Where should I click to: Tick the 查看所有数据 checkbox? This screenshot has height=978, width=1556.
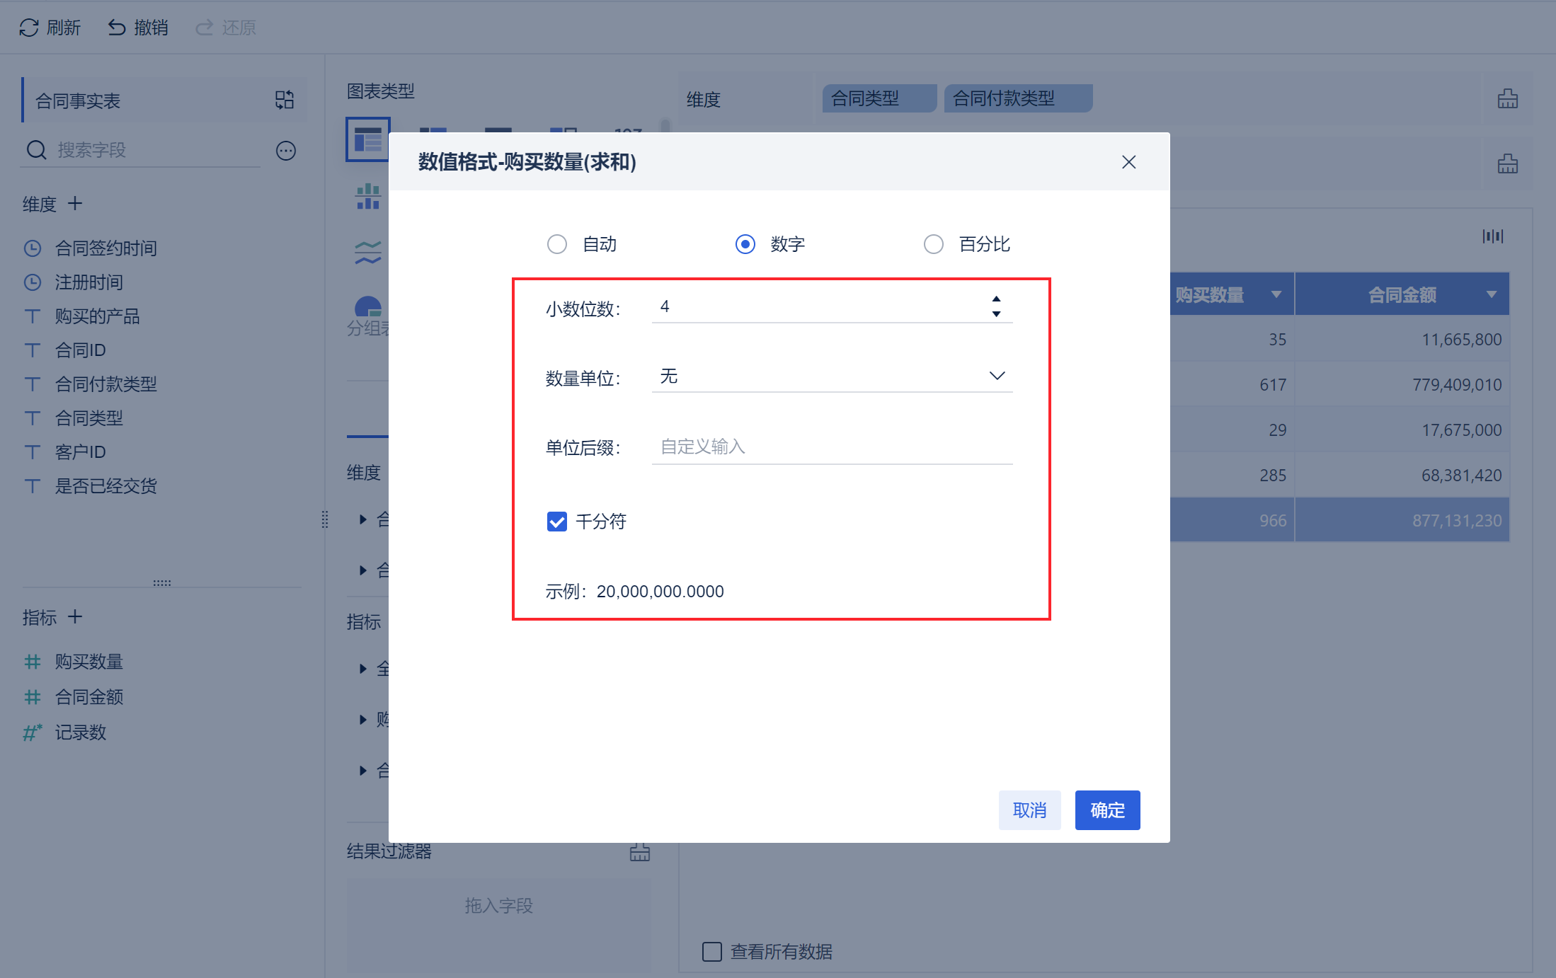(712, 951)
